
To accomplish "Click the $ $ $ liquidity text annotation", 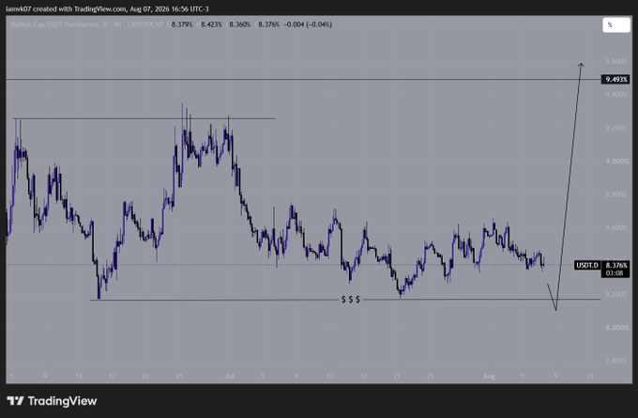I will pos(351,300).
